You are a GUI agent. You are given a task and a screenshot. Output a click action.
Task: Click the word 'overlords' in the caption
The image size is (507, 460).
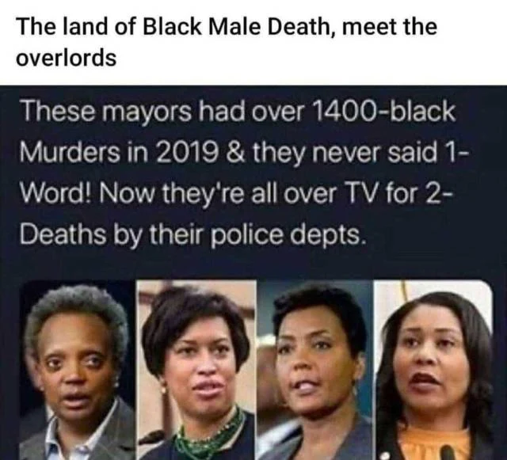[67, 58]
